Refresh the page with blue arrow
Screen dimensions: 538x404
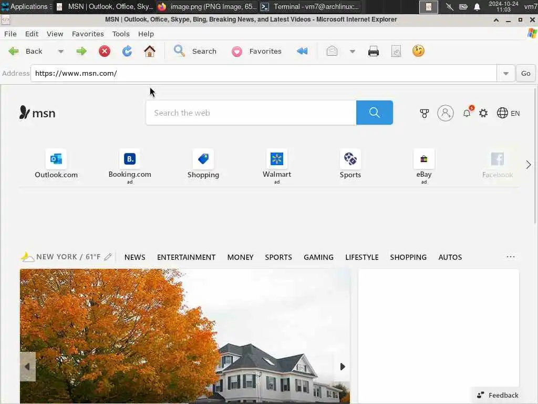(x=127, y=51)
